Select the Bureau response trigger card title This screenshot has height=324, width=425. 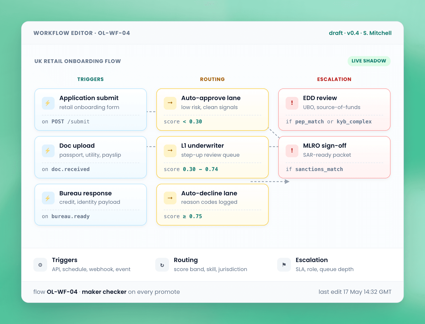(85, 193)
